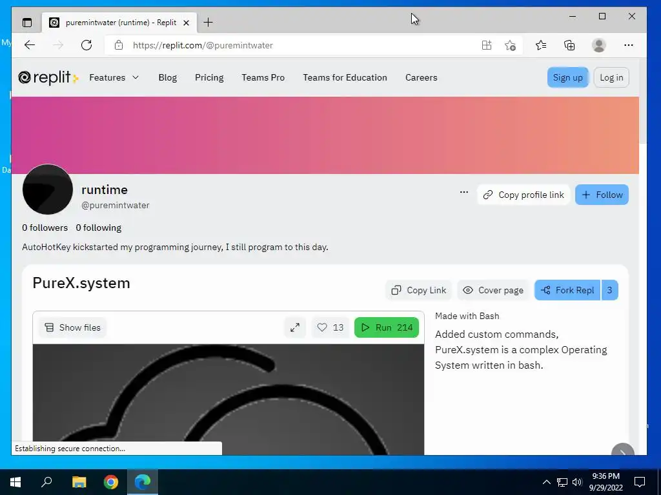The image size is (661, 495).
Task: Open Windows taskbar search
Action: click(x=46, y=482)
